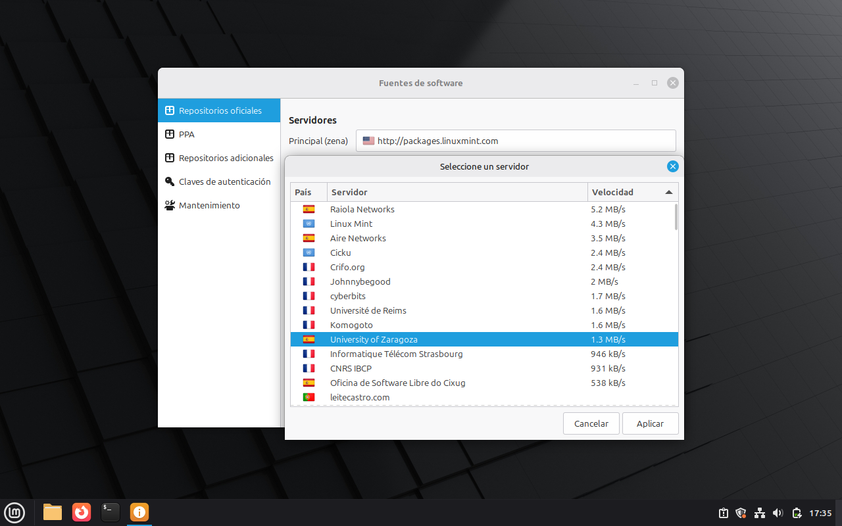Click the 2 MB/s speed value
Image resolution: width=842 pixels, height=526 pixels.
coord(605,281)
